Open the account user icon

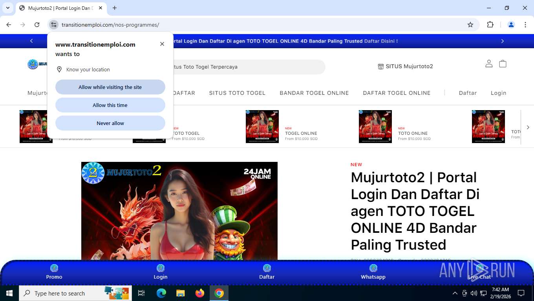[x=489, y=63]
